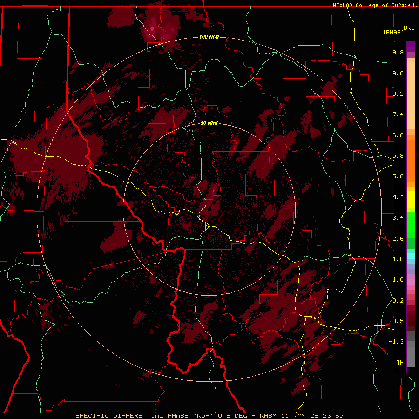Click the 9.8 value on the scale

click(398, 53)
